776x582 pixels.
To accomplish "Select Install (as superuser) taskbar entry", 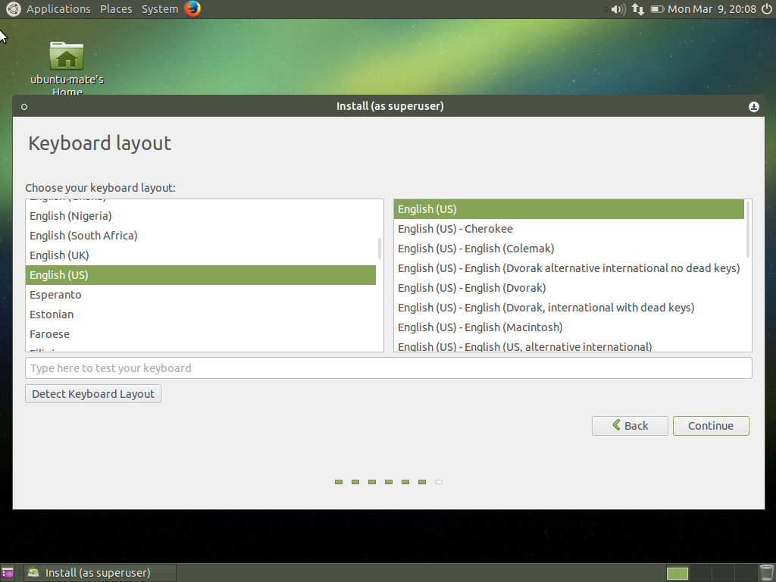I will coord(101,573).
